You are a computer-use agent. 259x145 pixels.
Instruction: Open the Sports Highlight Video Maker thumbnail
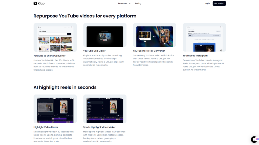105,109
